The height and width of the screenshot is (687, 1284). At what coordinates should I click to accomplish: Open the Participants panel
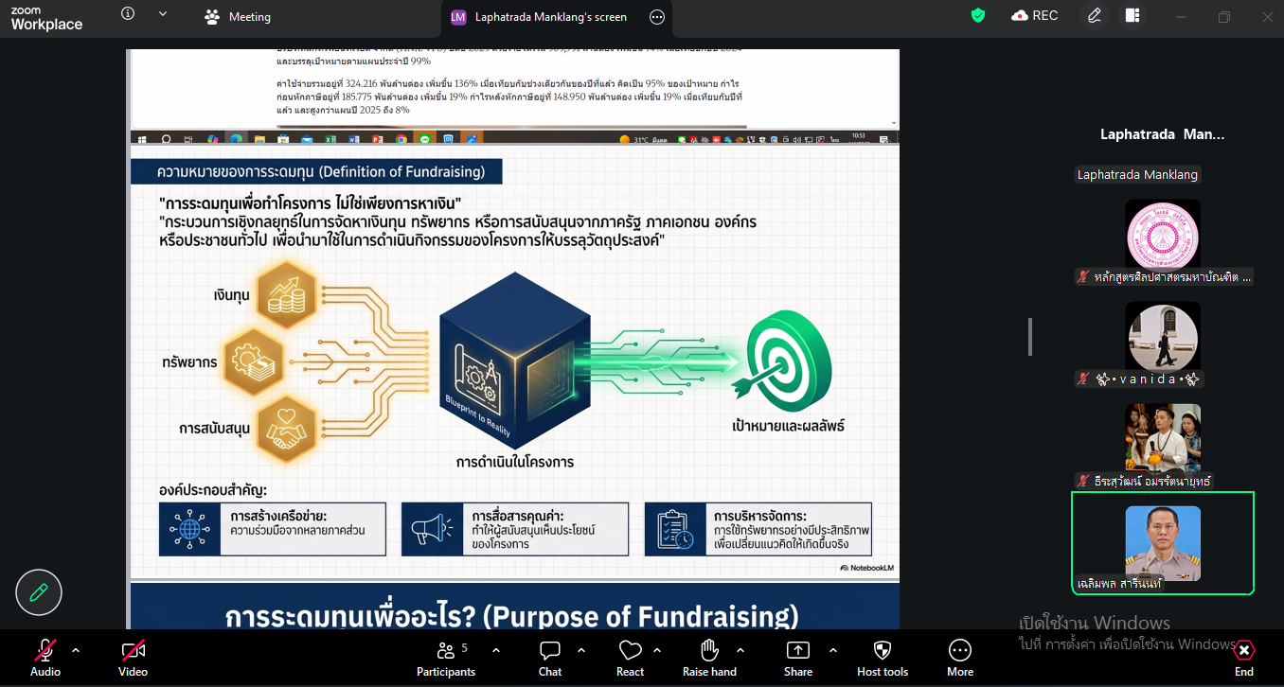[x=446, y=658]
